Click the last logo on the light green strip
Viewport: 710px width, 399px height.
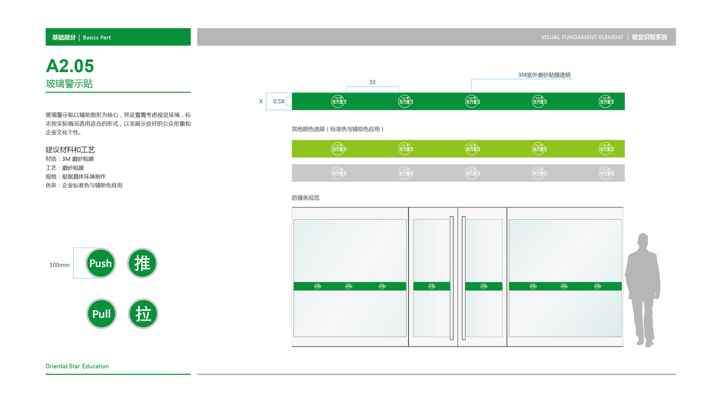coord(606,149)
